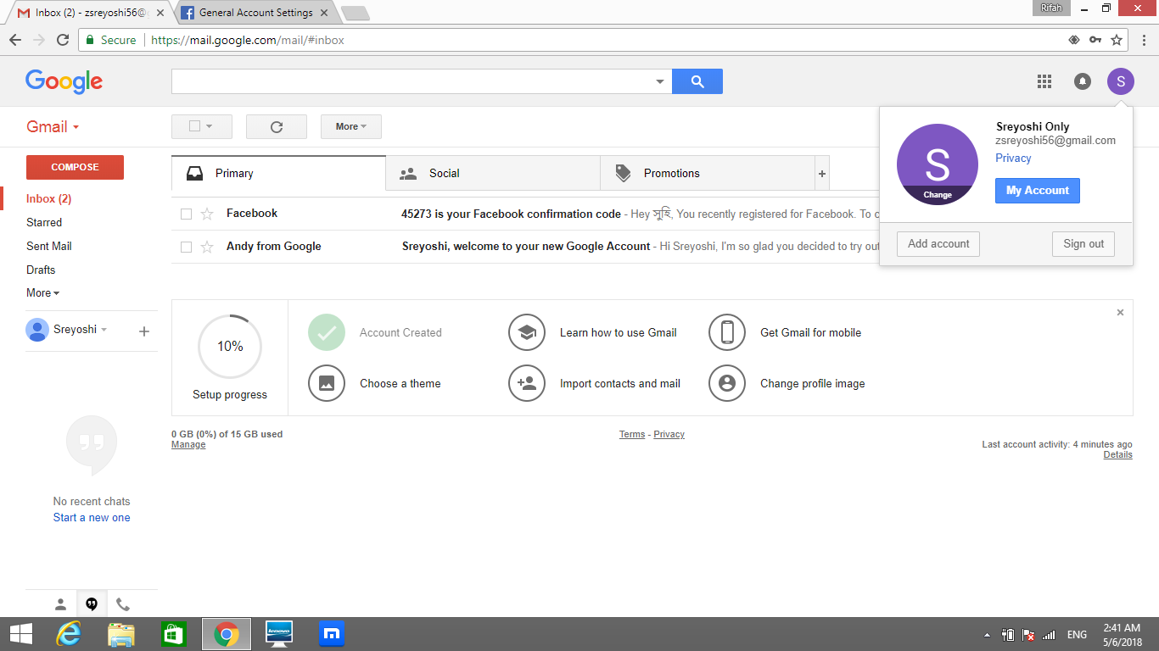Bookmark this page with the star
Screen dimensions: 1159x651
(x=1117, y=40)
